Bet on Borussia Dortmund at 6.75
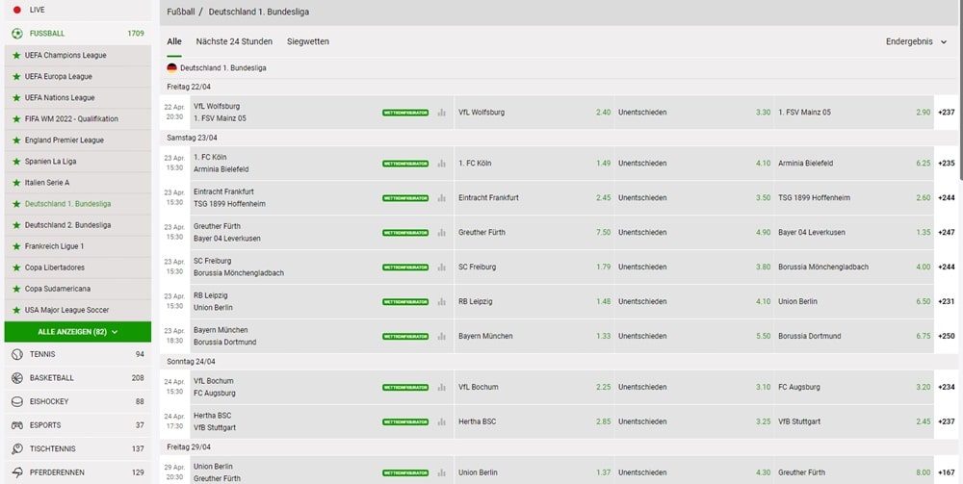963x484 pixels. coord(853,336)
